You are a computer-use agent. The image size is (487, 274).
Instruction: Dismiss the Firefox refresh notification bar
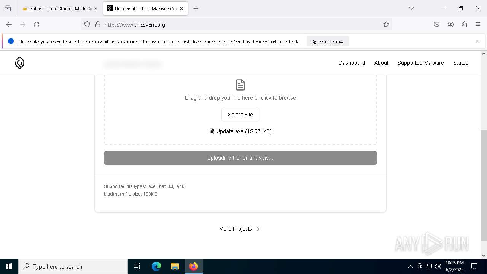coord(477,41)
